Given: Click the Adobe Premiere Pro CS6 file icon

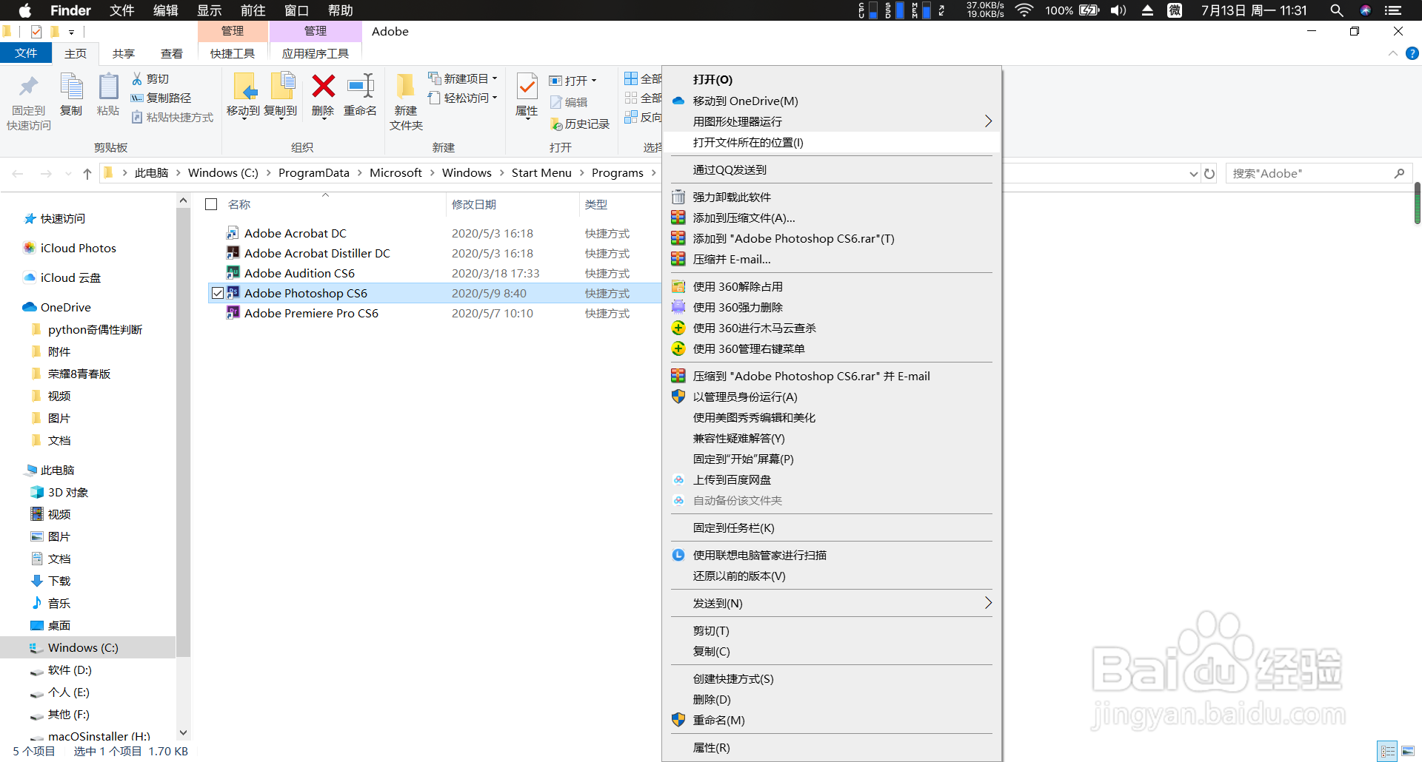Looking at the screenshot, I should [x=233, y=313].
